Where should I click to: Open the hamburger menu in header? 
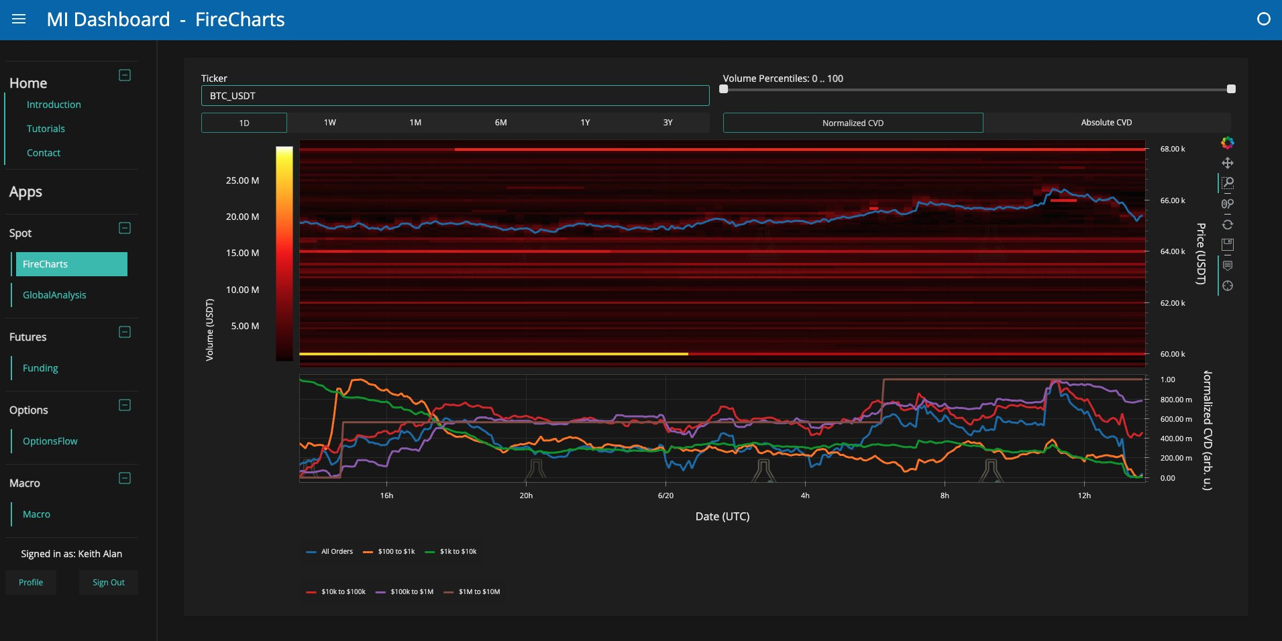pyautogui.click(x=19, y=19)
